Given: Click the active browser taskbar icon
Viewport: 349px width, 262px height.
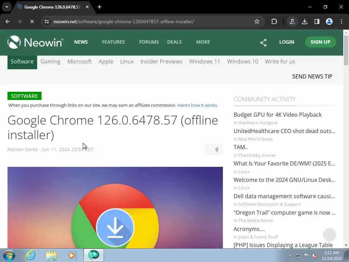Looking at the screenshot, I should (x=94, y=255).
